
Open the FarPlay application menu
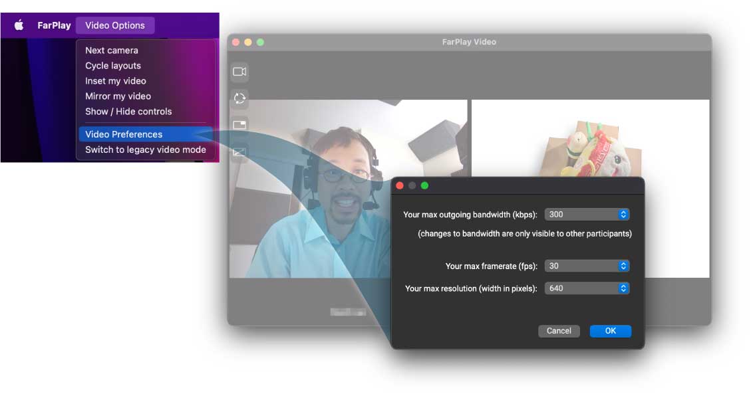click(x=54, y=25)
